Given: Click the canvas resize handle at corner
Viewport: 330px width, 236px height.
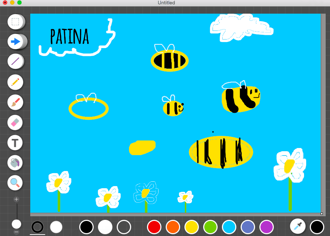Looking at the screenshot, I should click(322, 214).
